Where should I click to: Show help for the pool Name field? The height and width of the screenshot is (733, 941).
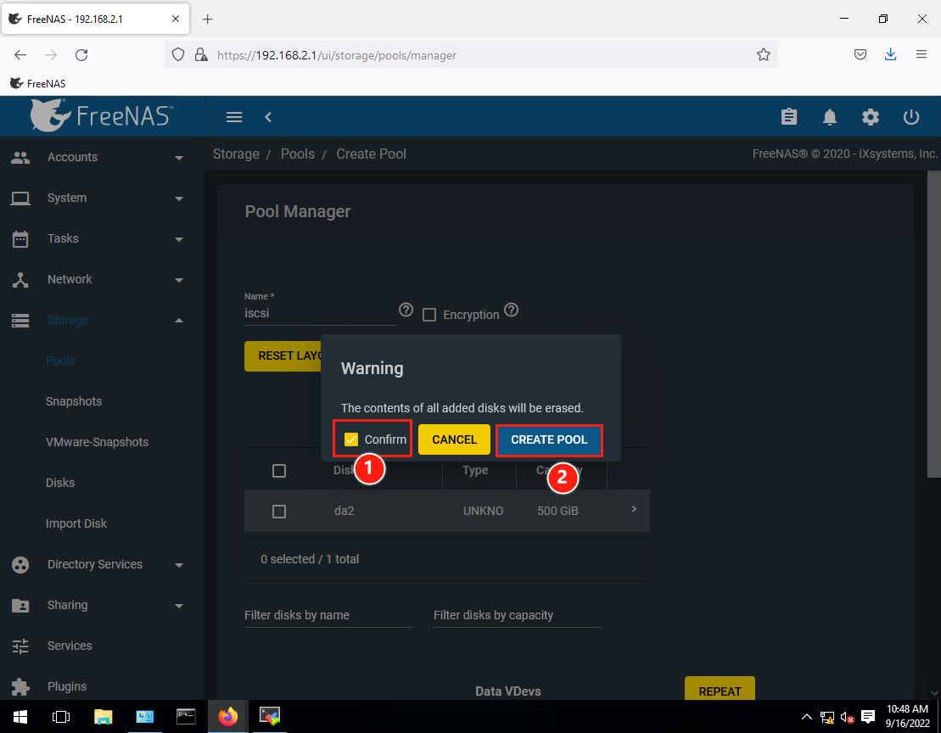pyautogui.click(x=406, y=310)
